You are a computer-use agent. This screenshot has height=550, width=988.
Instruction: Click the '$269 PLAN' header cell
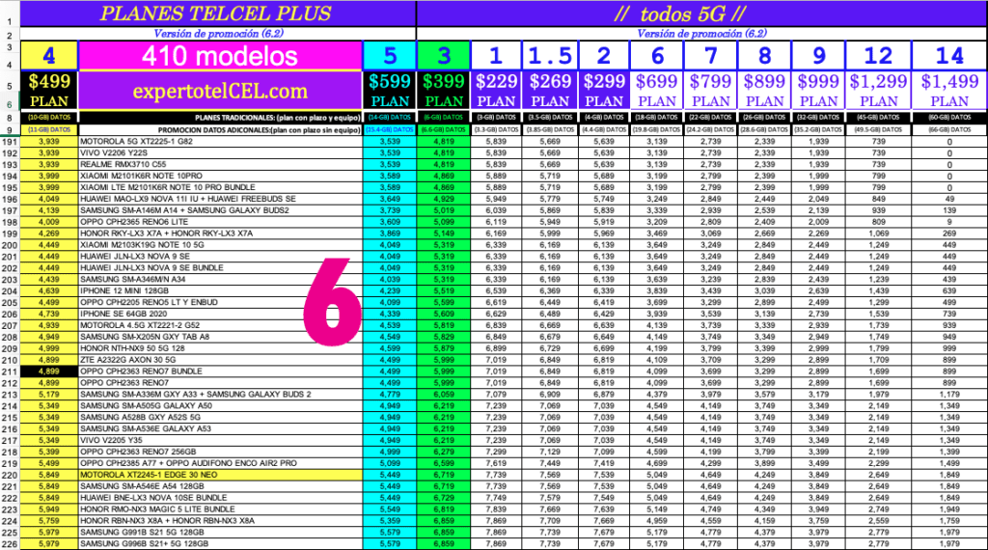(550, 91)
